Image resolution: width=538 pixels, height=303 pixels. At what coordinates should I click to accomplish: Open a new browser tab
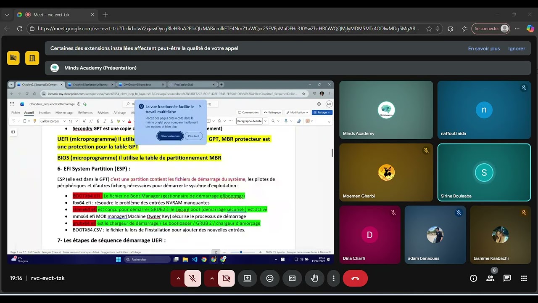[105, 15]
